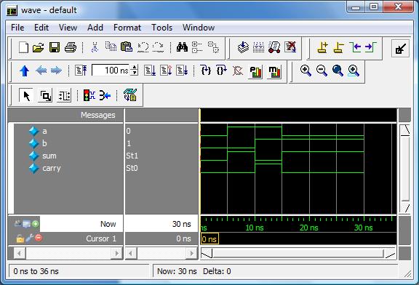Screen dimensions: 419x285
Task: Jump to the previous transition
Action: click(x=356, y=47)
